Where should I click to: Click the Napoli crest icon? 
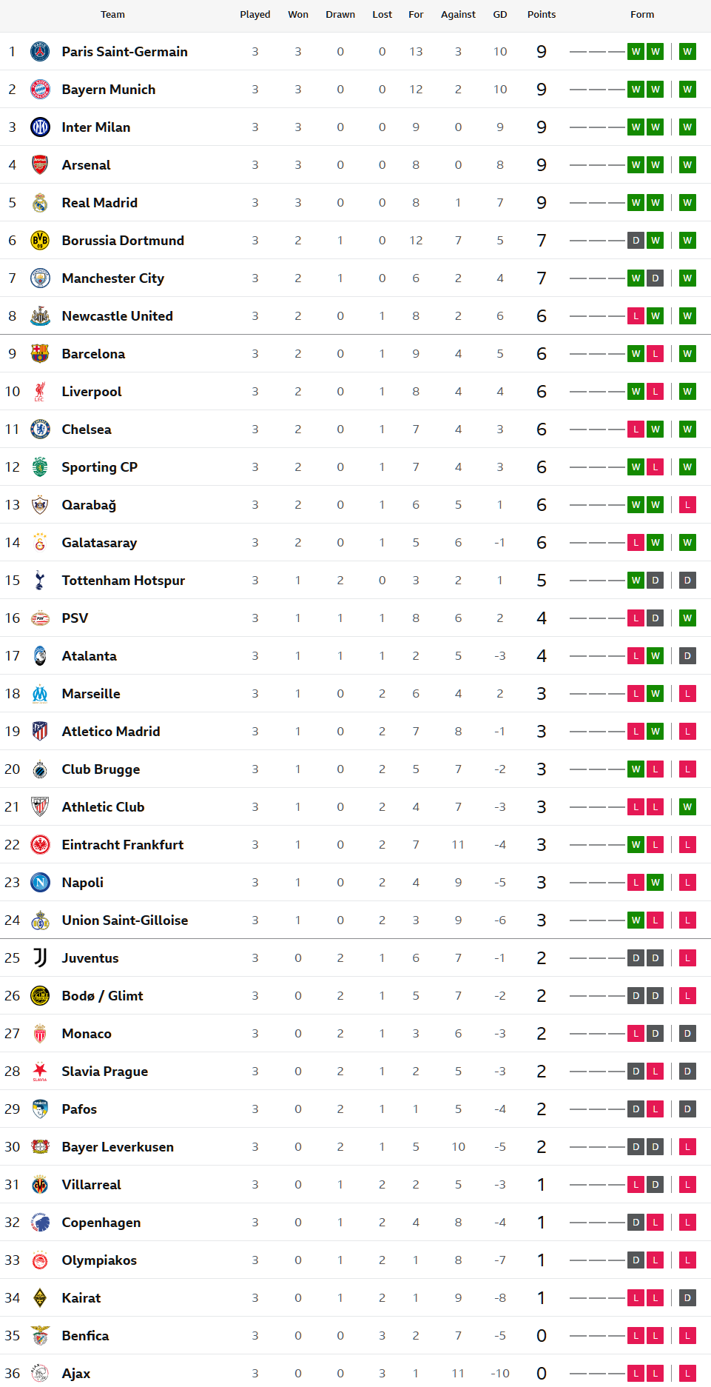40,883
